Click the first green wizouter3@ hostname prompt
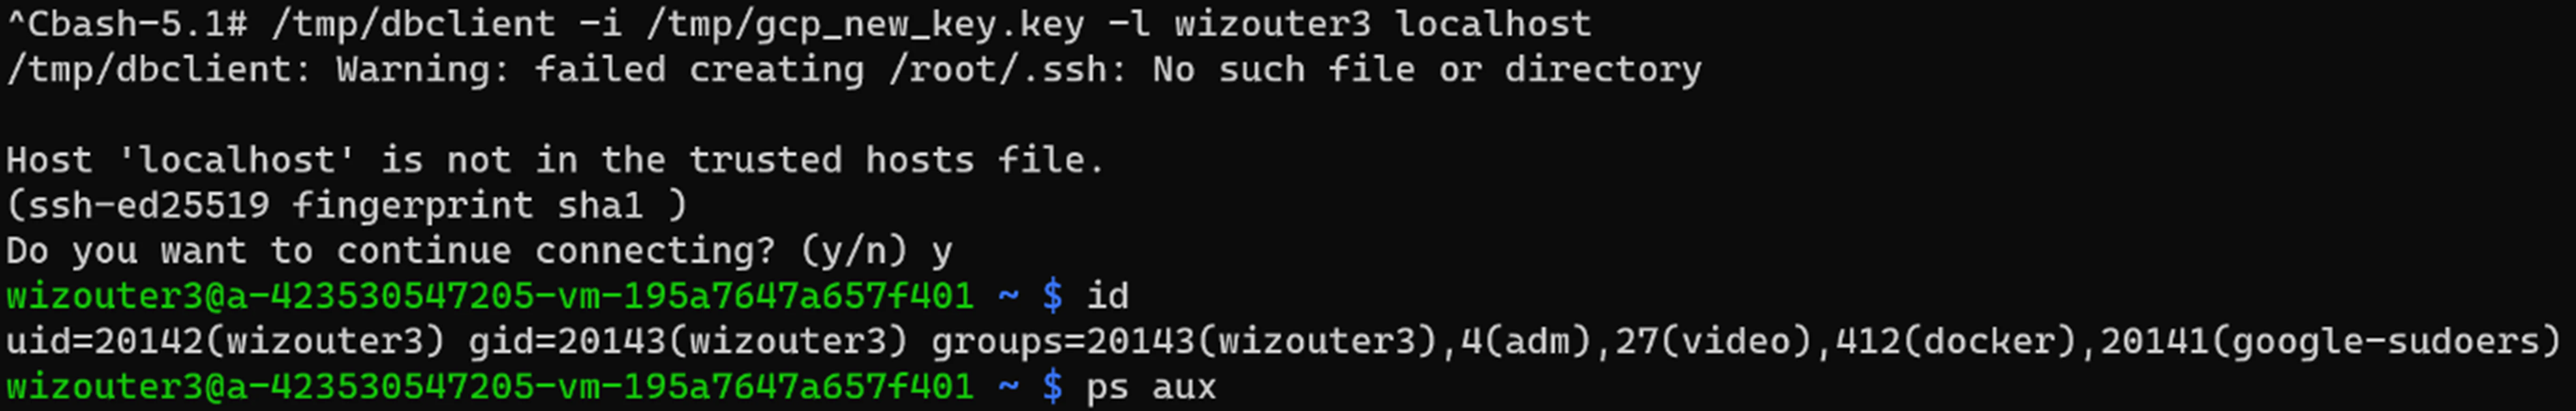 tap(490, 297)
